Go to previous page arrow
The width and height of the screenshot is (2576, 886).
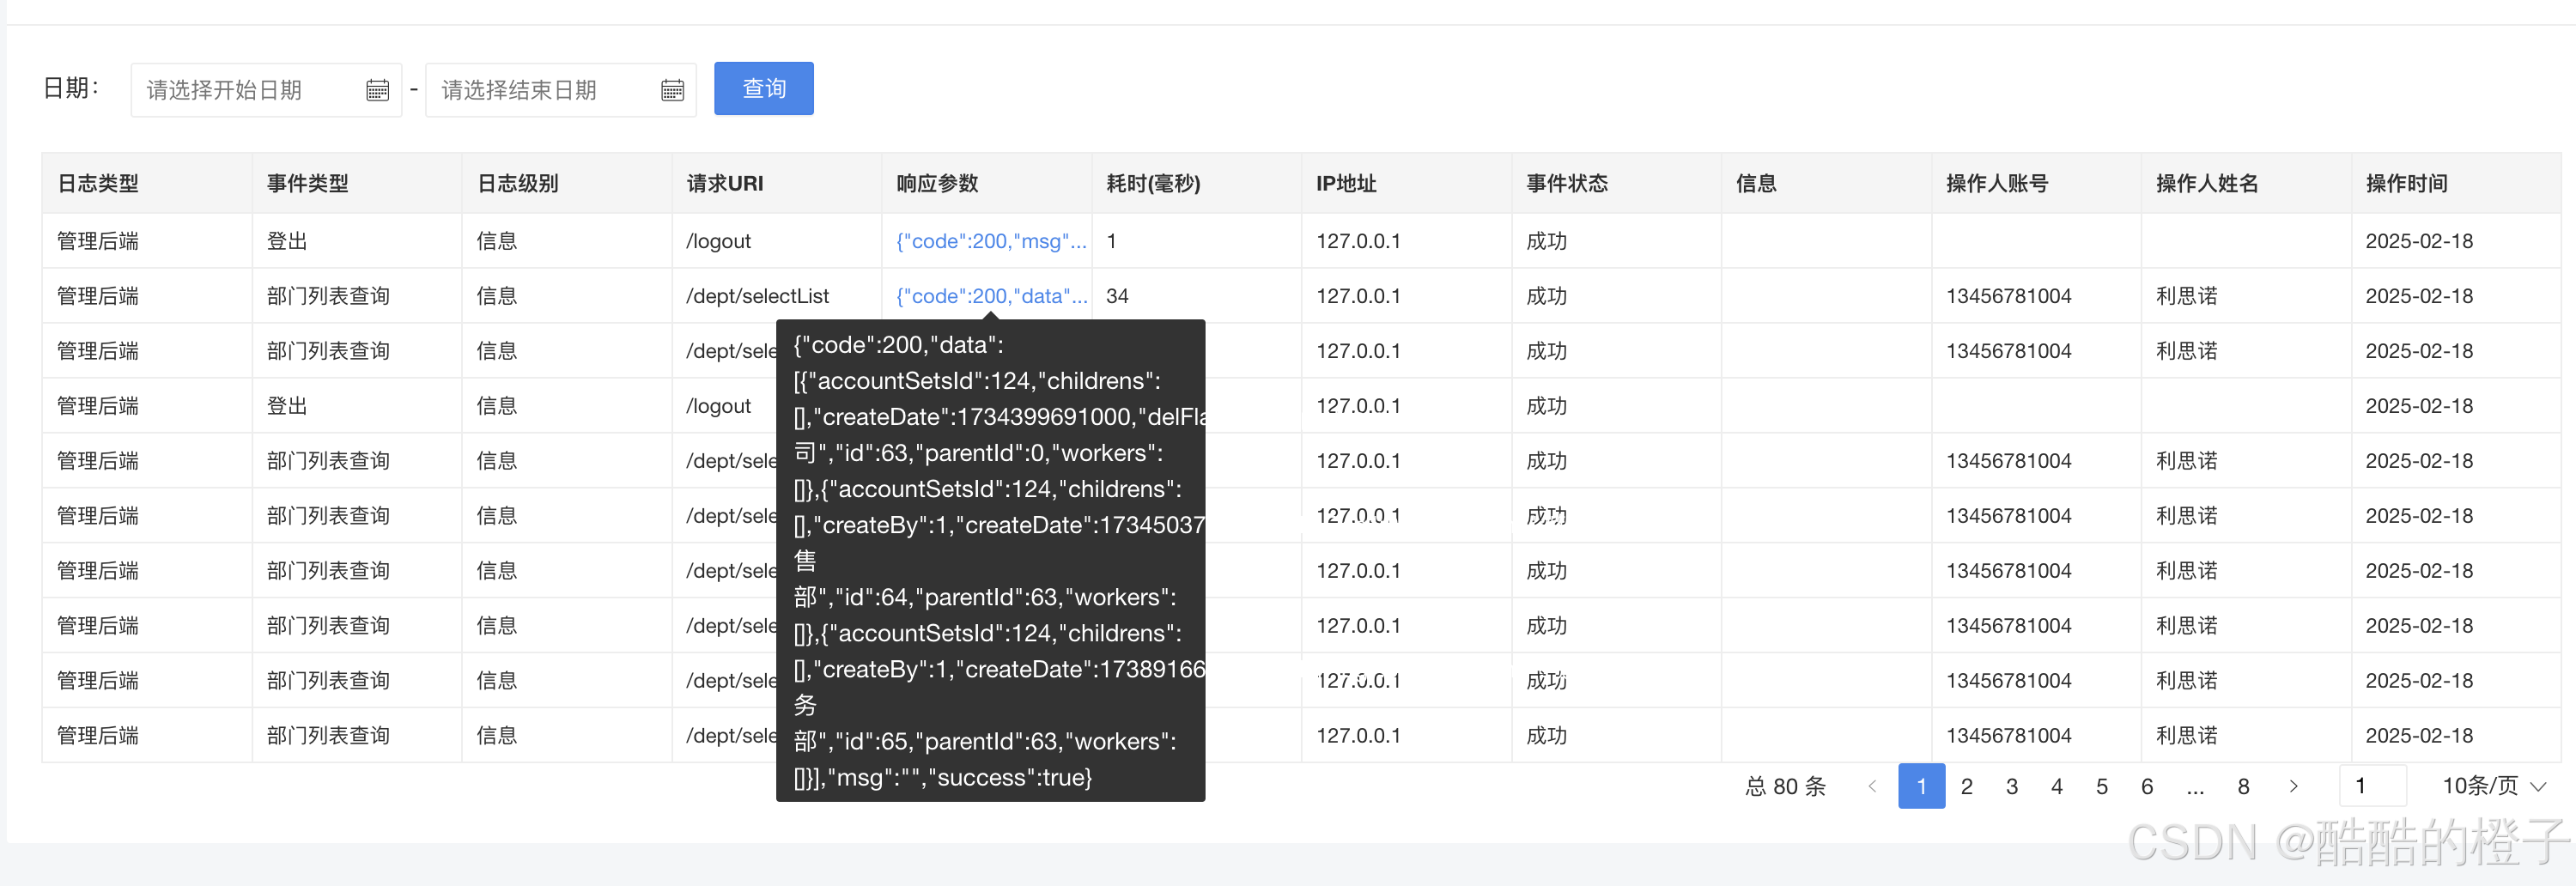pyautogui.click(x=1872, y=786)
